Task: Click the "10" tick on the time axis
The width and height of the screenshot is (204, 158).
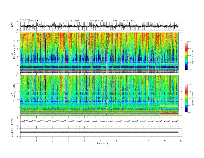Action: coord(181,141)
